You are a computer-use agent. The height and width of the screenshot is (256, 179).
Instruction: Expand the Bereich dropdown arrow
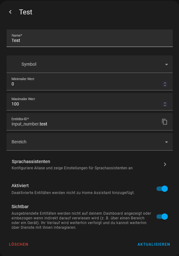pyautogui.click(x=167, y=142)
